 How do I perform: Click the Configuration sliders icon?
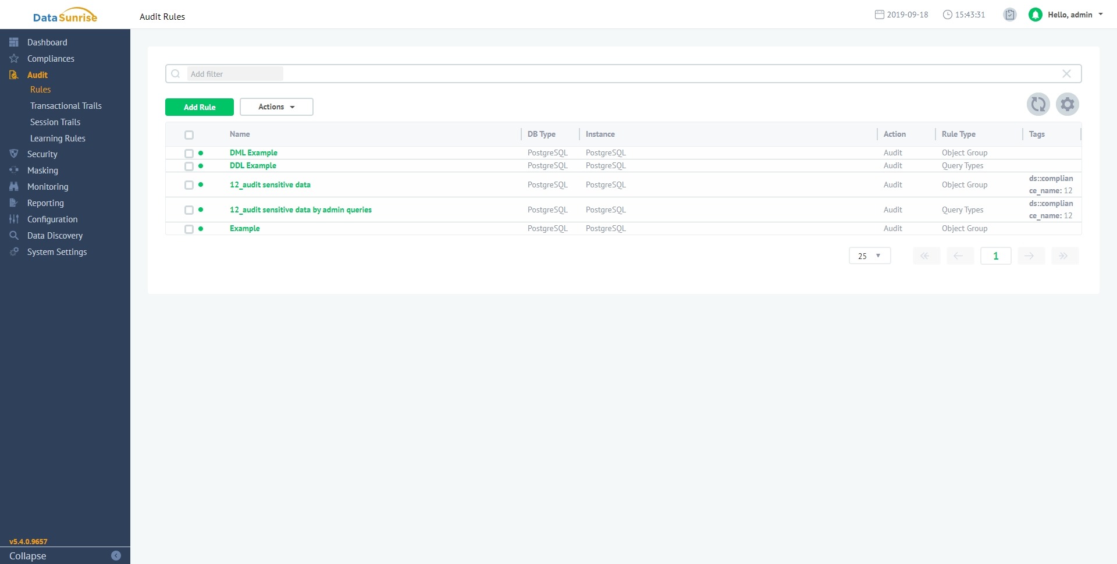(x=14, y=219)
